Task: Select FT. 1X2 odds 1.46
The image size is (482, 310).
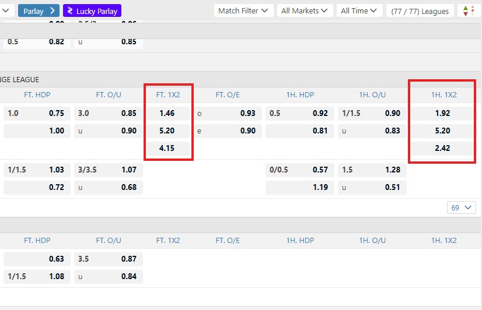Action: 167,113
